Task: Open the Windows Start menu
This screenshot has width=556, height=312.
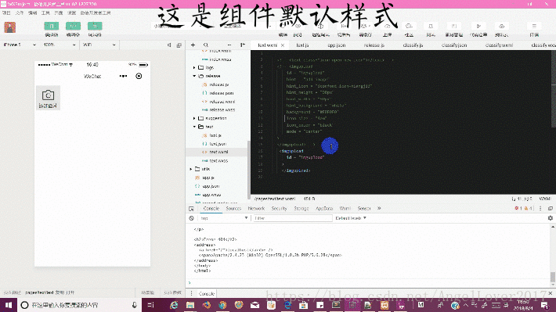Action: pos(9,305)
